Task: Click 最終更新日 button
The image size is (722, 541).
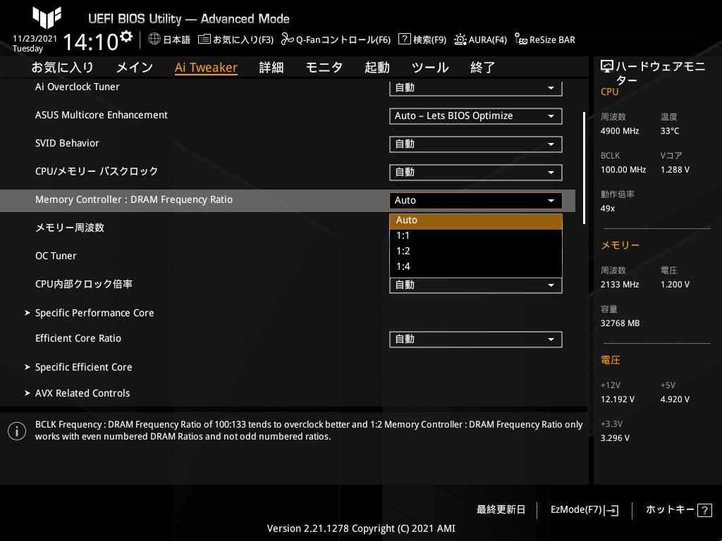Action: point(501,510)
